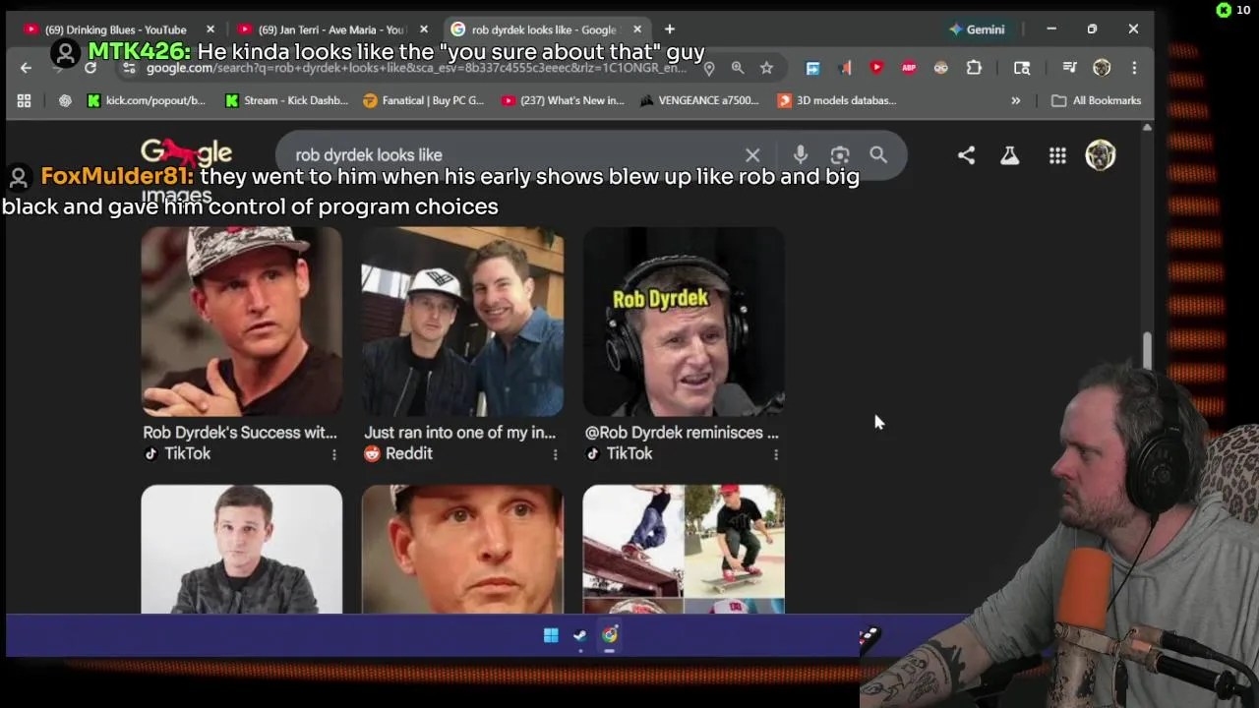Click the scrollbar up arrow
The image size is (1259, 708).
(x=1147, y=128)
